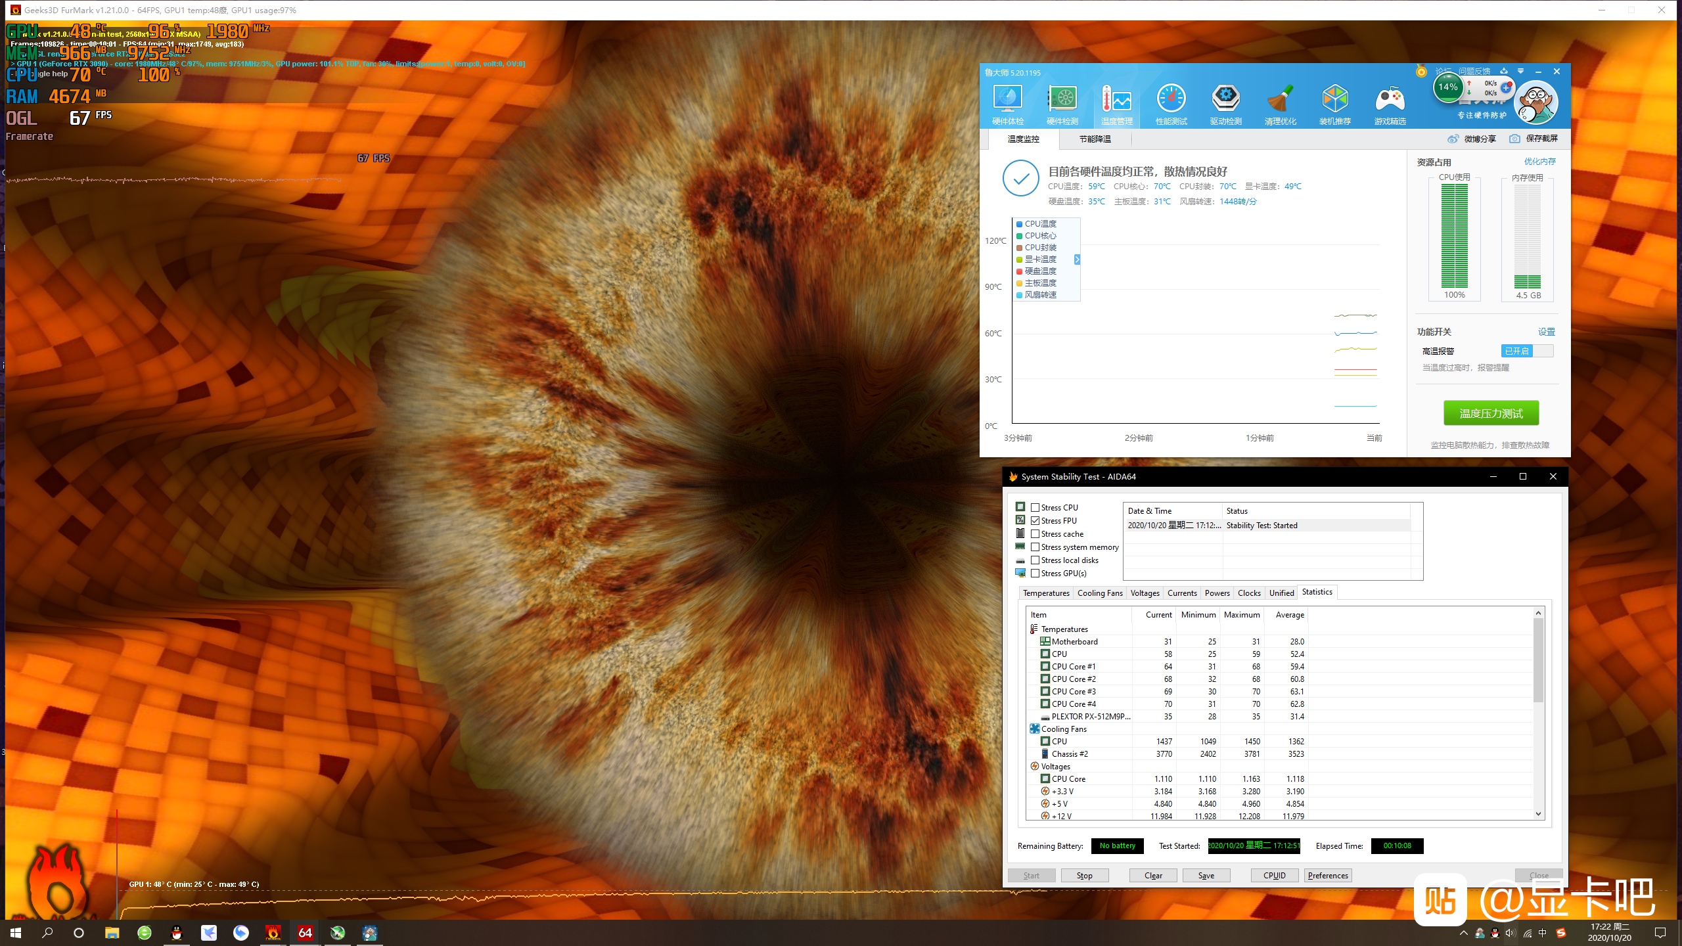Open 驱动检测 driver check icon

1226,104
